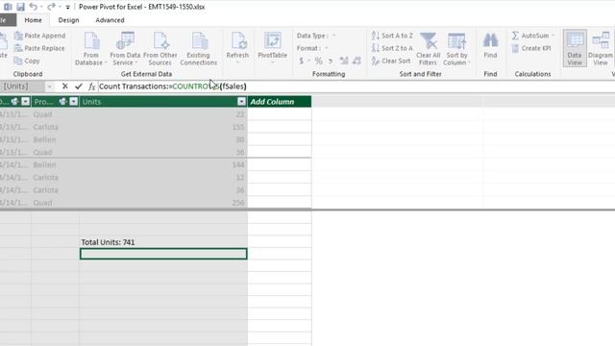Select the Units cell with value 12
Viewport: 615px width, 346px height.
(163, 177)
